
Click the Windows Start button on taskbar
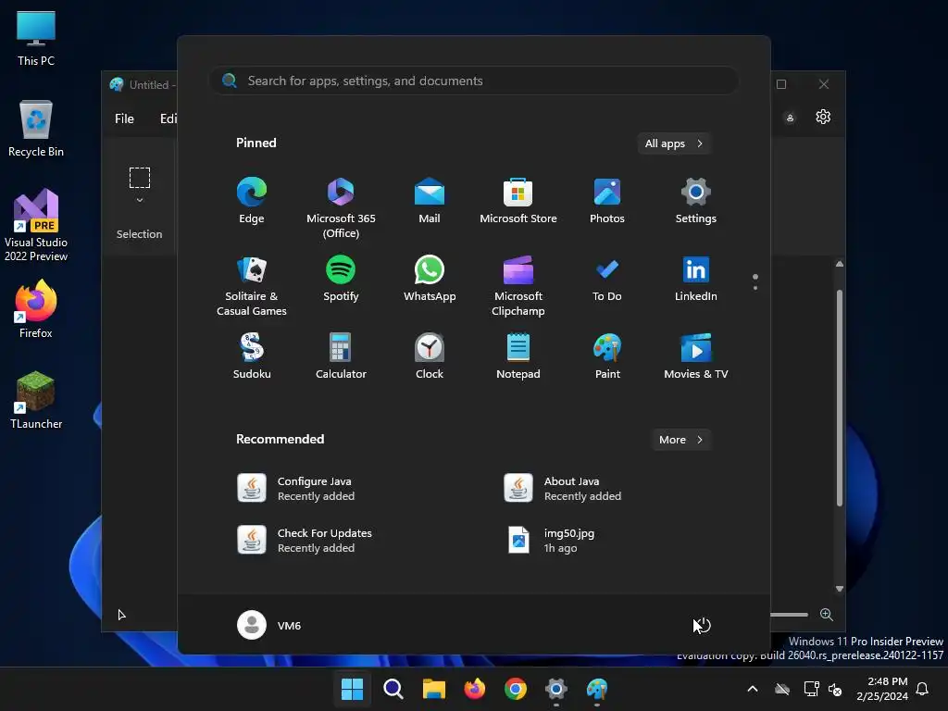(352, 689)
